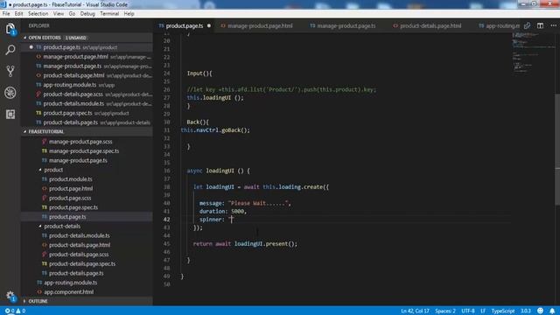
Task: Open the Edit menu
Action: 19,14
